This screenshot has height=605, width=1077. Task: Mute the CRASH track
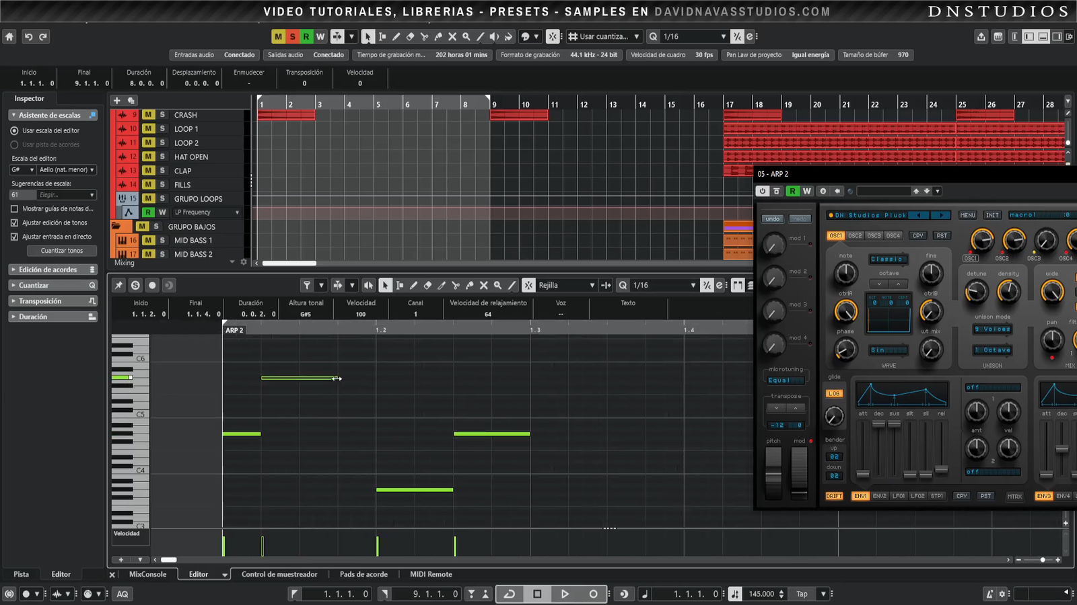(148, 115)
